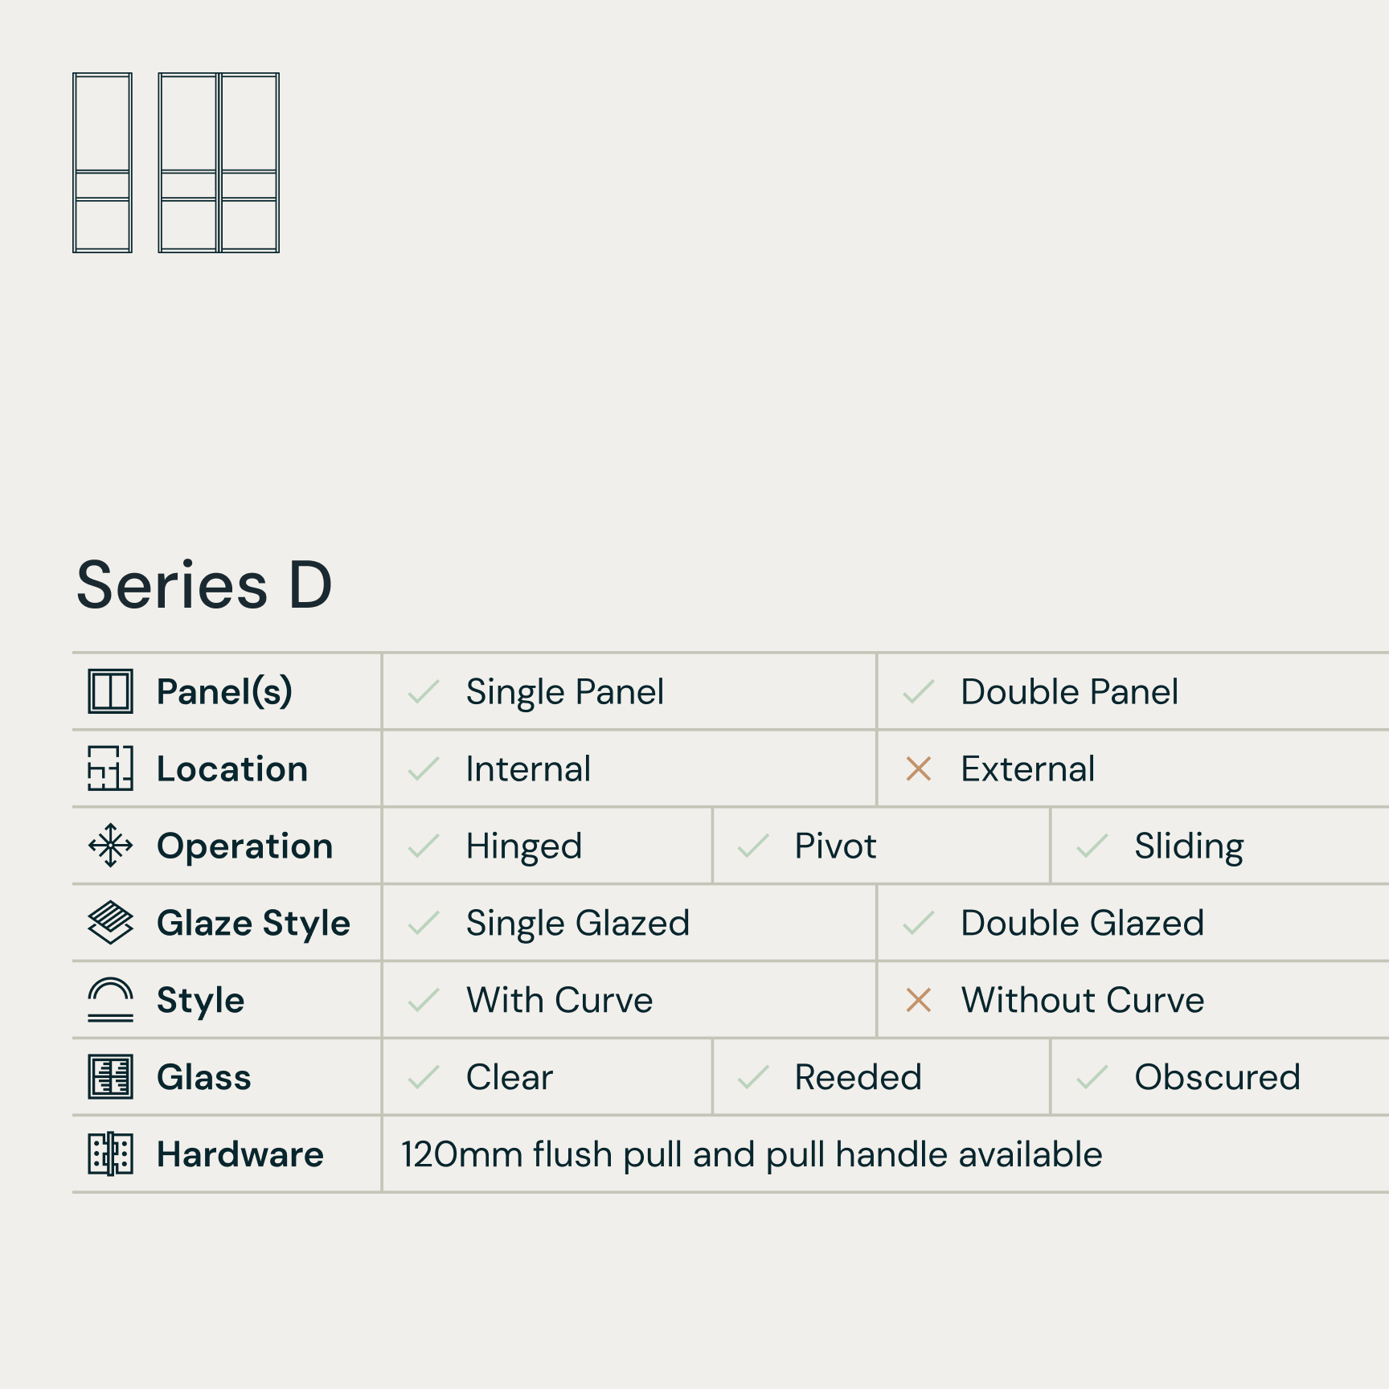Click the Panel(s) row icon
The width and height of the screenshot is (1389, 1389).
[110, 691]
